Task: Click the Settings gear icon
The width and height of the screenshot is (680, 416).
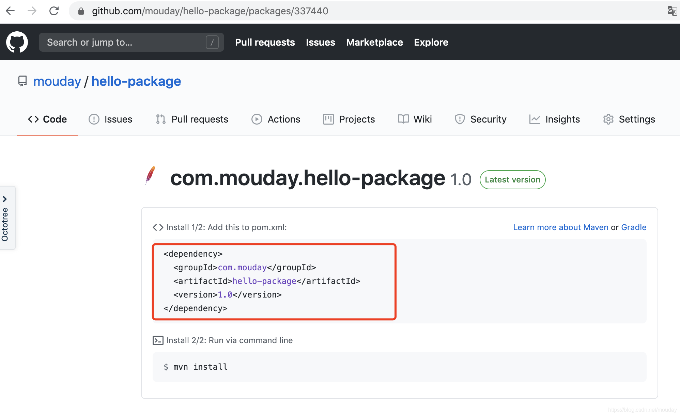Action: (608, 119)
